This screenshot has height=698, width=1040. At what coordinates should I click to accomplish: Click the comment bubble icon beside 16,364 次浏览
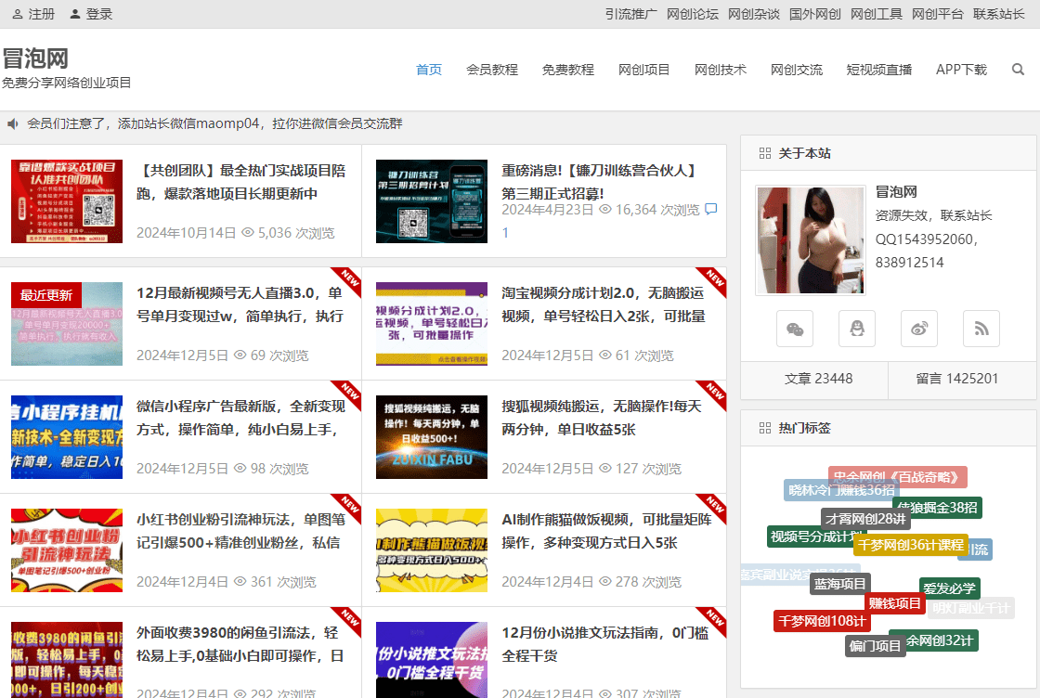(x=711, y=209)
